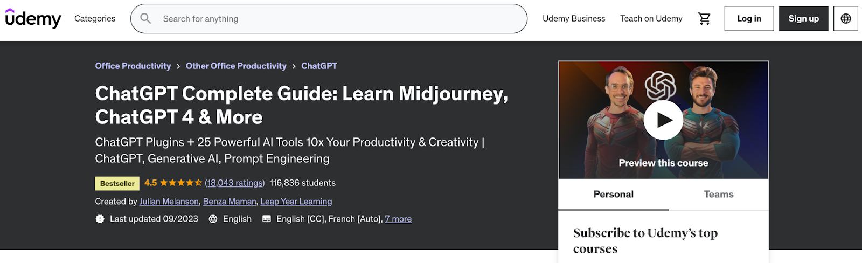862x263 pixels.
Task: Open the 18,043 ratings link
Action: pyautogui.click(x=234, y=183)
